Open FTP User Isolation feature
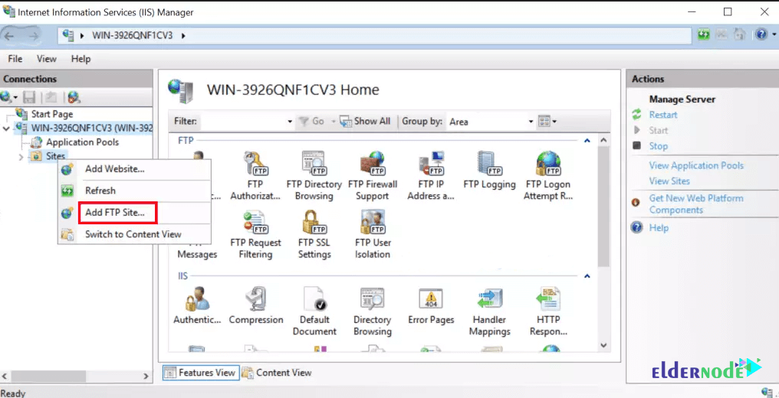Image resolution: width=779 pixels, height=398 pixels. pos(373,234)
